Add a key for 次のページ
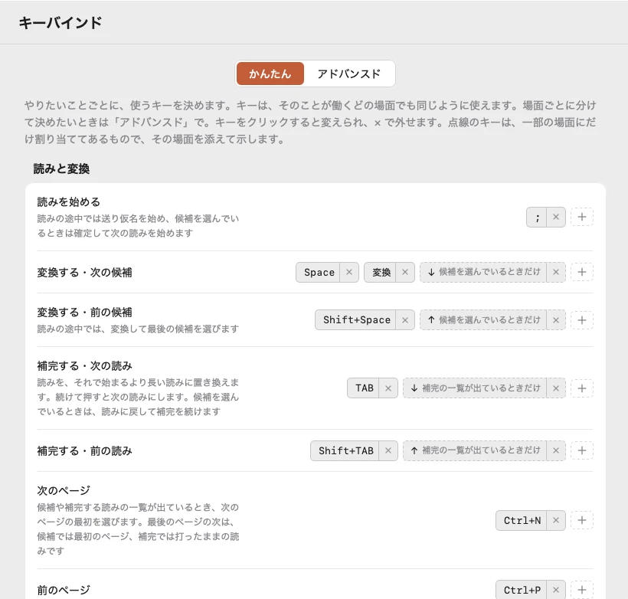 click(581, 520)
